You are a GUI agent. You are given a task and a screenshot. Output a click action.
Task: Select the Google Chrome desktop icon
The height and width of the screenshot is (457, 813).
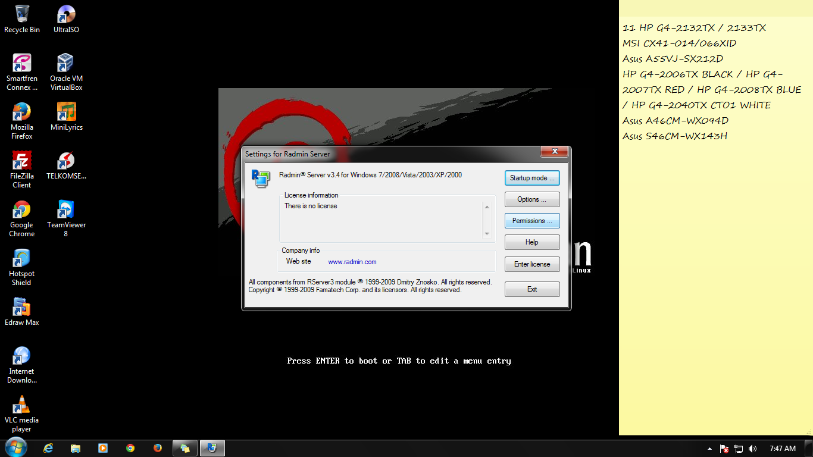[x=22, y=218]
